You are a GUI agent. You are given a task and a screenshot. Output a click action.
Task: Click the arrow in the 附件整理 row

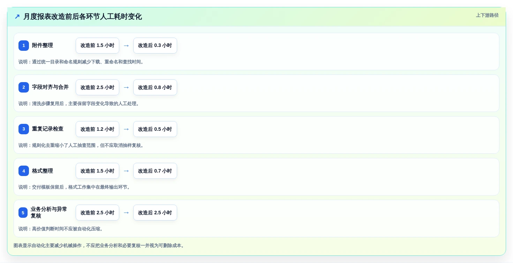tap(126, 46)
